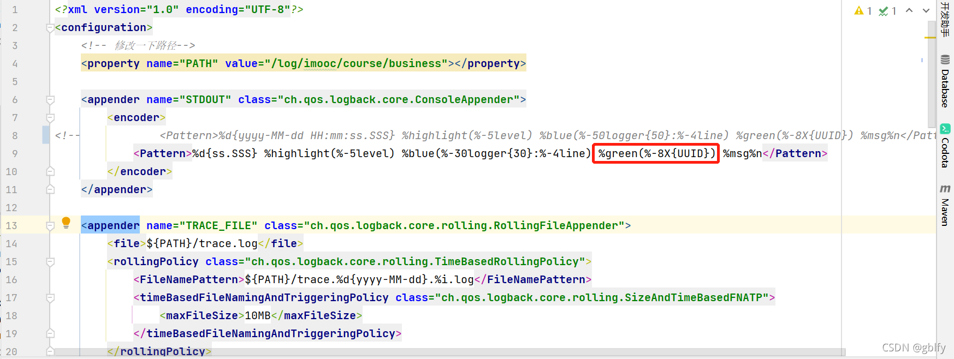
Task: Click the yellow warning count indicator
Action: [x=863, y=10]
